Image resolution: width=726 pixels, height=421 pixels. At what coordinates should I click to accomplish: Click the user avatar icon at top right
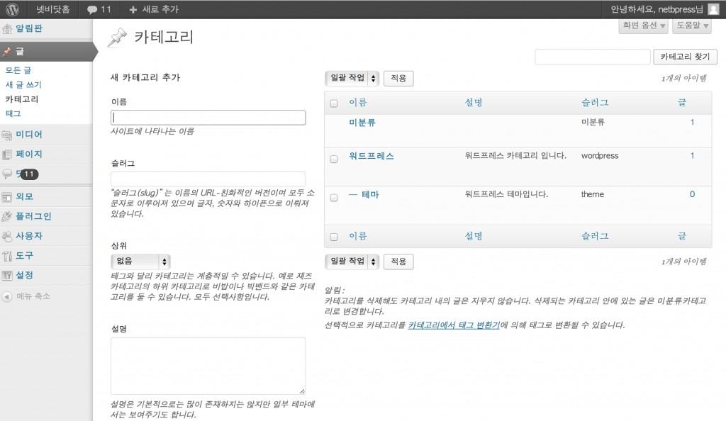pyautogui.click(x=713, y=9)
